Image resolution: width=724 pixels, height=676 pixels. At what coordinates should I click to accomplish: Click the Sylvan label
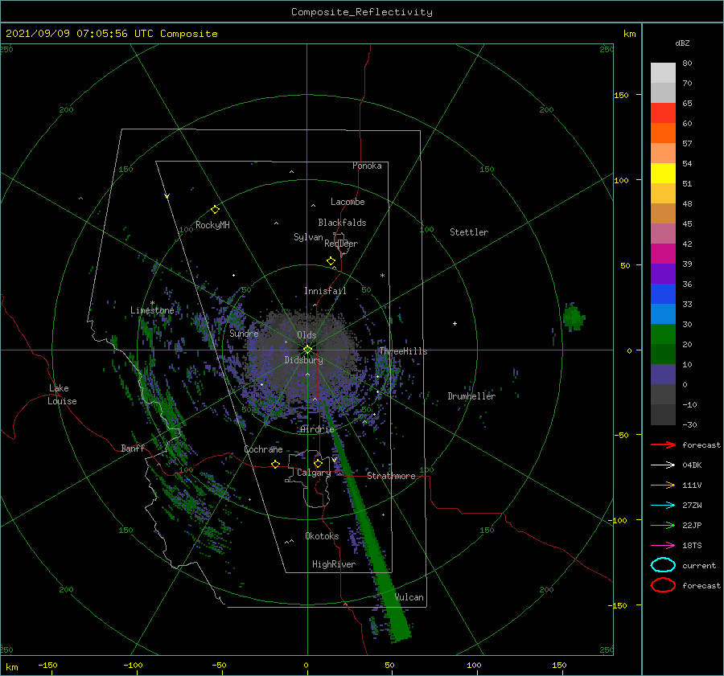coord(308,237)
